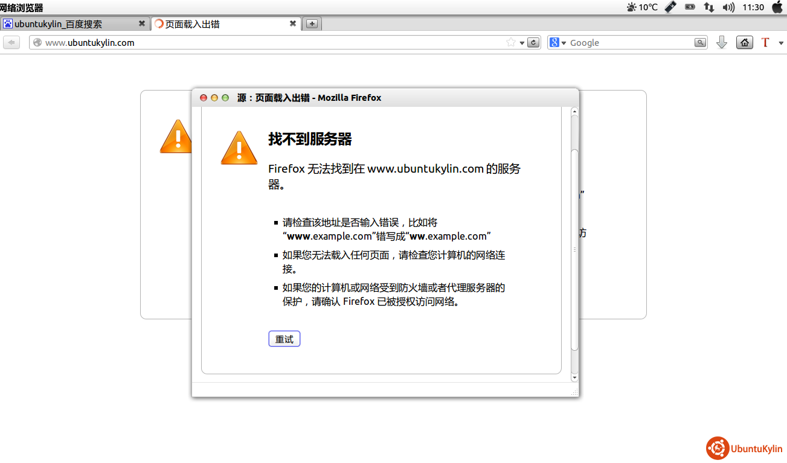
Task: Open the volume sound indicator
Action: coord(728,7)
